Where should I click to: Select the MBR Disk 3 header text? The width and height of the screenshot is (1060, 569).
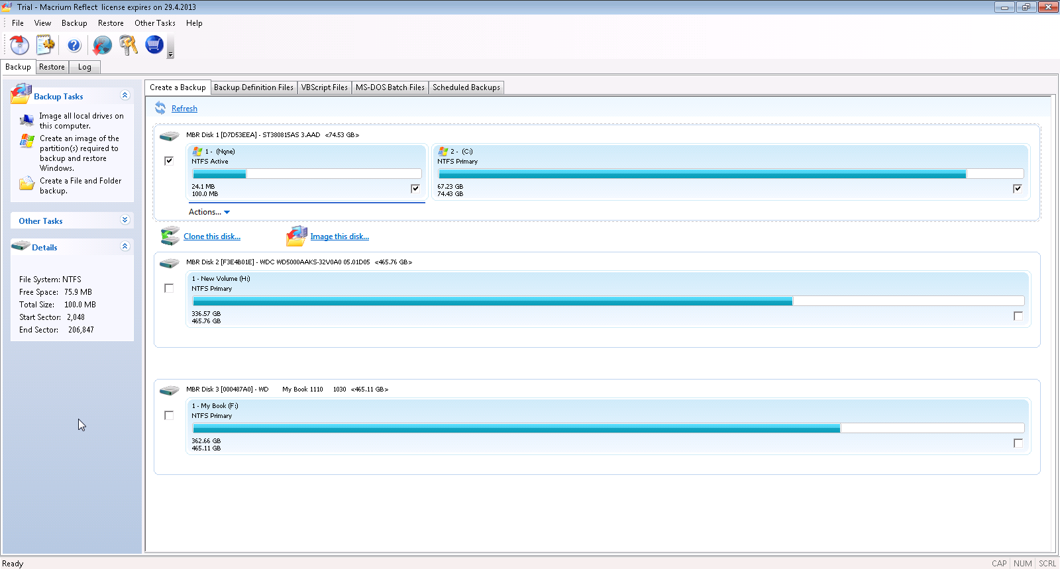point(287,389)
